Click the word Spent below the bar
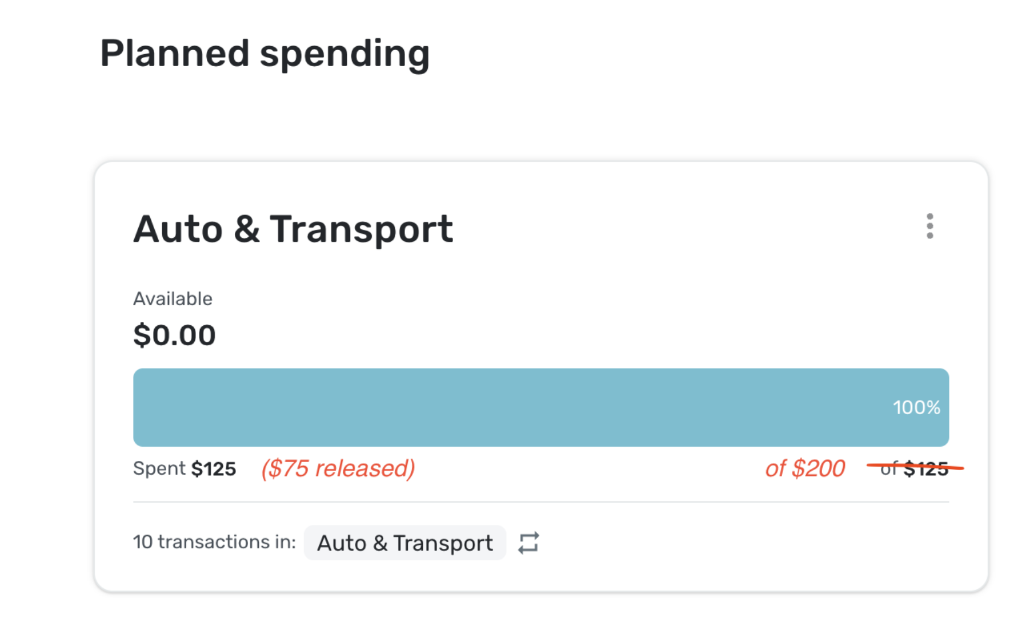This screenshot has width=1018, height=623. [159, 468]
